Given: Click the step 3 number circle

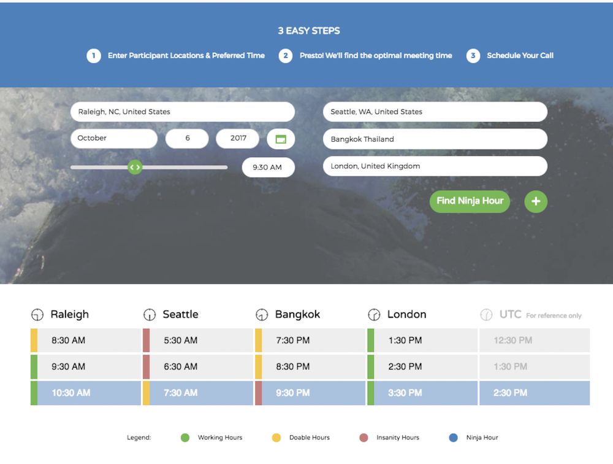Looking at the screenshot, I should pos(473,56).
